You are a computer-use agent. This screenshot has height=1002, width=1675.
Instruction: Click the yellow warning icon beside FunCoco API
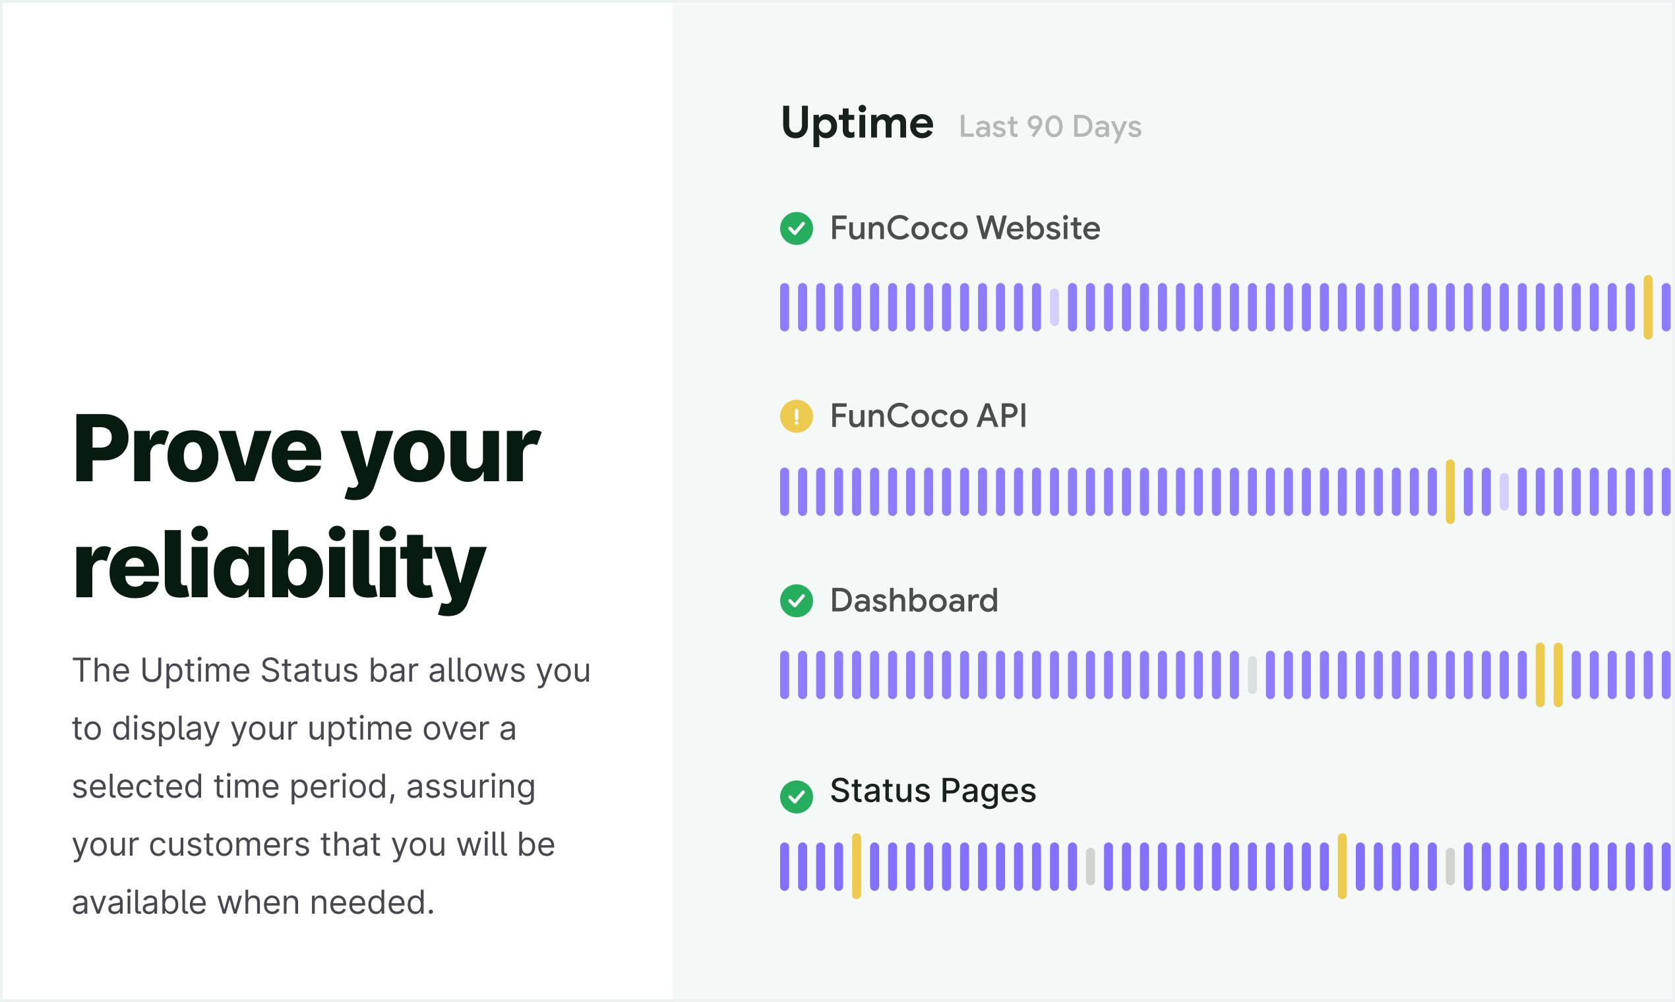pyautogui.click(x=797, y=416)
